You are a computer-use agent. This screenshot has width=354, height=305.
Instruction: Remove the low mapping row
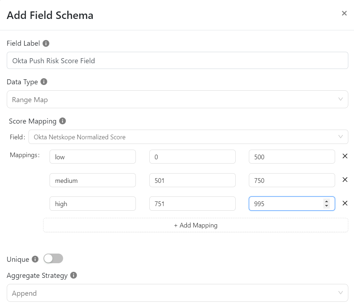coord(345,156)
